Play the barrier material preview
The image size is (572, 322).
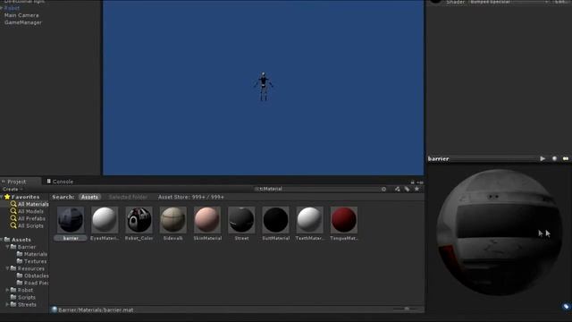coord(543,159)
